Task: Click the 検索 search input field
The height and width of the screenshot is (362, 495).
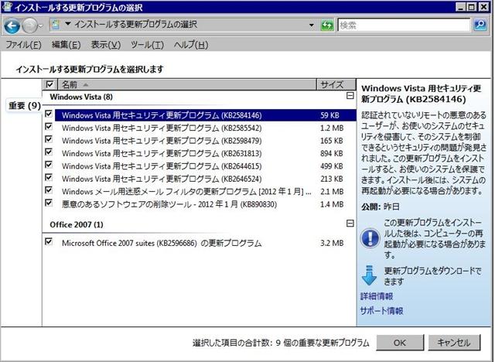Action: coord(404,26)
